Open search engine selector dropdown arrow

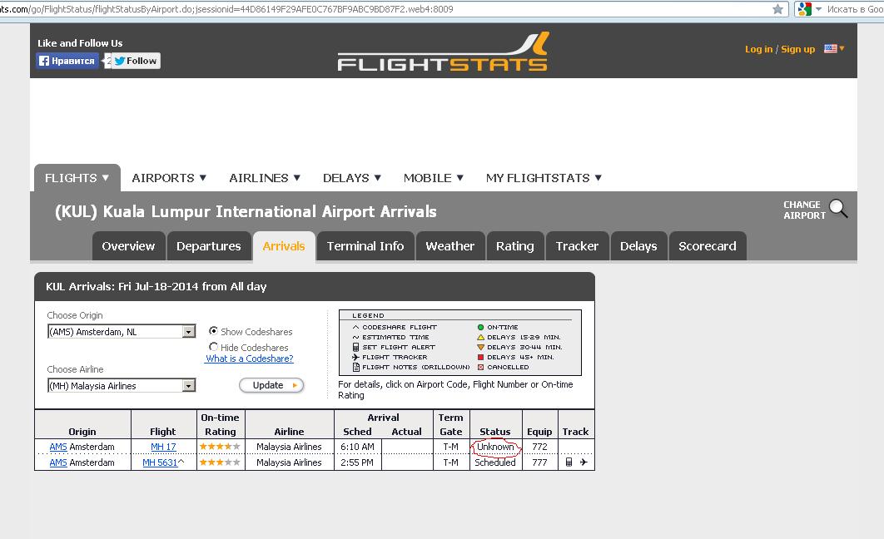(818, 9)
